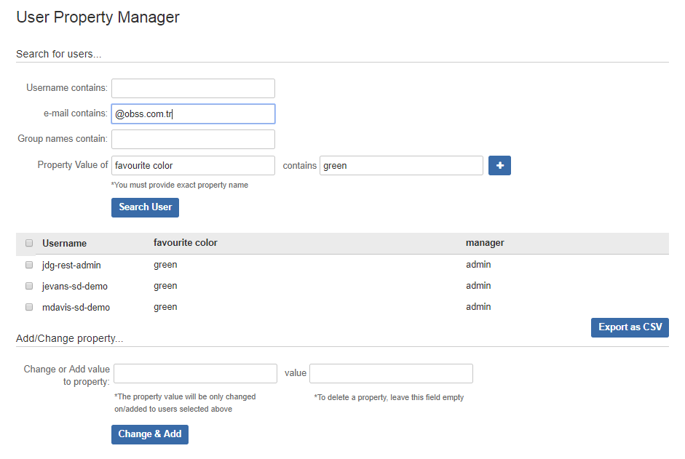Click the mdavis-sd-demo username cell

[x=76, y=308]
